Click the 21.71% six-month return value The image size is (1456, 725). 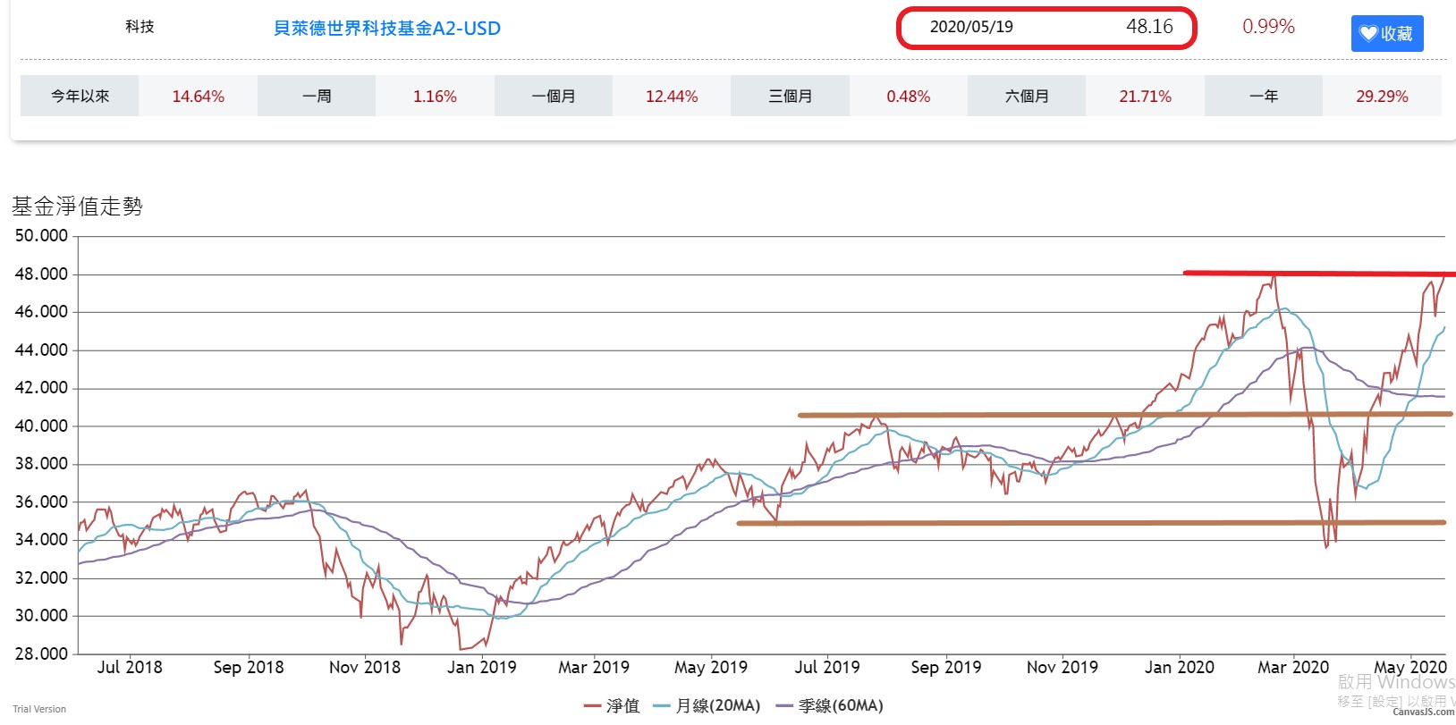(x=1146, y=96)
